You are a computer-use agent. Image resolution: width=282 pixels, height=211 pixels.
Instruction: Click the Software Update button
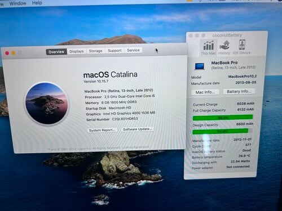138,129
